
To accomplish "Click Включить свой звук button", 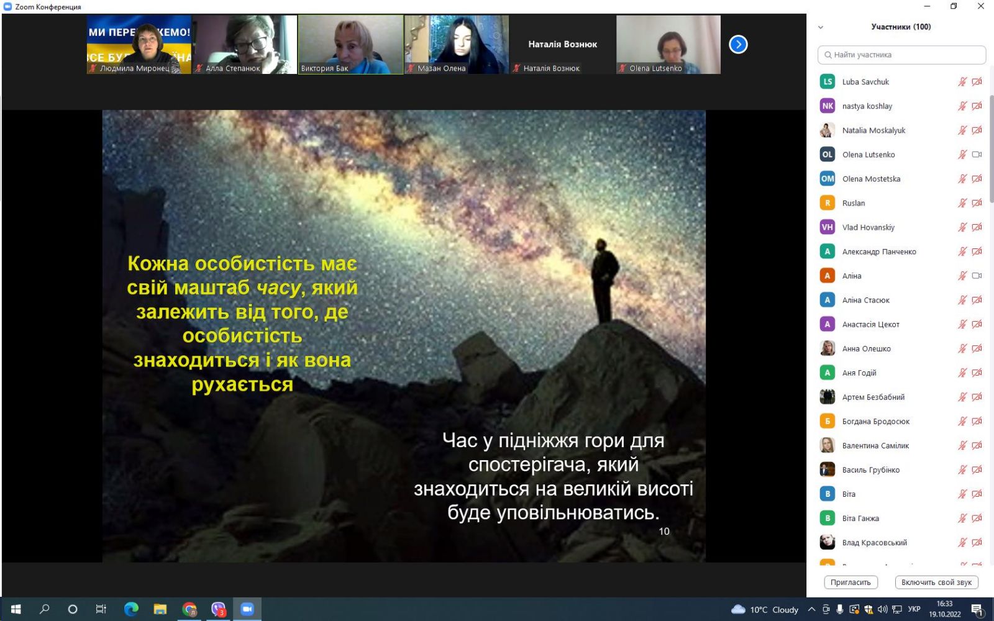I will click(x=936, y=582).
